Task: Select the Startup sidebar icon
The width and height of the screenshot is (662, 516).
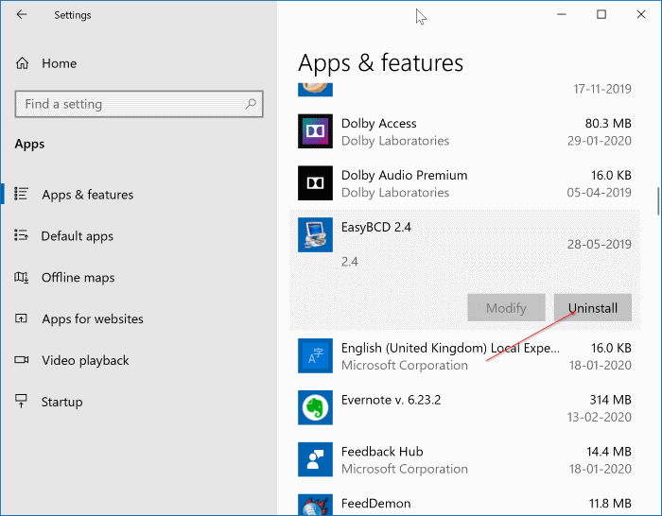Action: click(x=21, y=401)
